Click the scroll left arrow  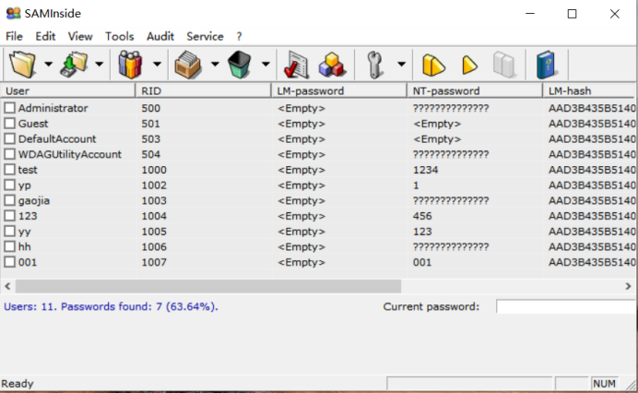tap(7, 286)
